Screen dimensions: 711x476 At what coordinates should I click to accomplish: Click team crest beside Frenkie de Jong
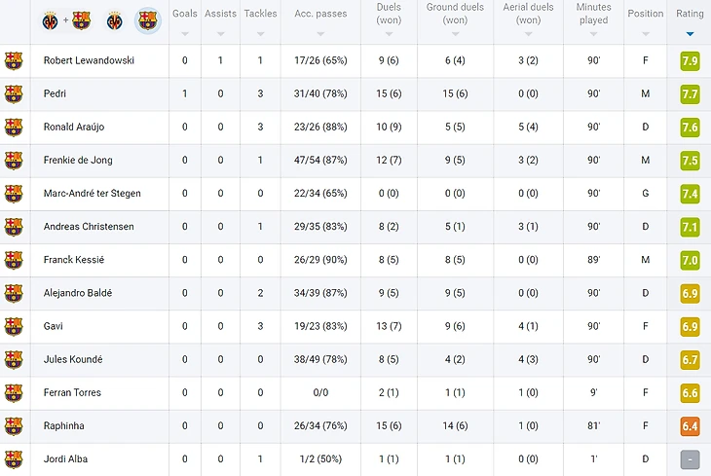(x=14, y=161)
